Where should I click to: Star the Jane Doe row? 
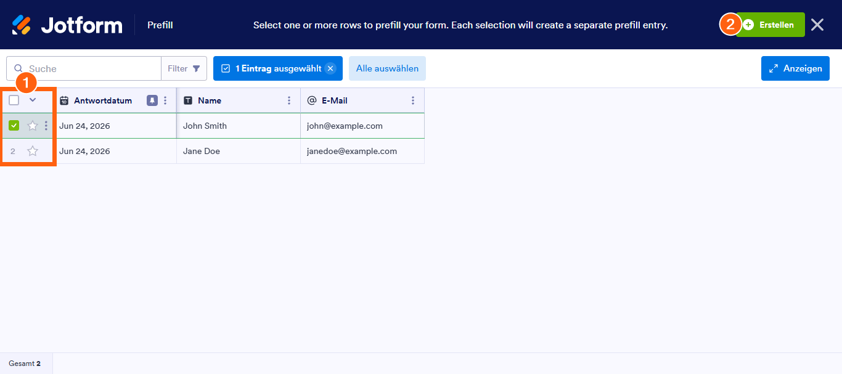pyautogui.click(x=33, y=151)
